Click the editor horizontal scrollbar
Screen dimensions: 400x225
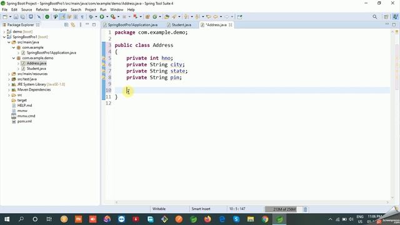click(x=251, y=202)
